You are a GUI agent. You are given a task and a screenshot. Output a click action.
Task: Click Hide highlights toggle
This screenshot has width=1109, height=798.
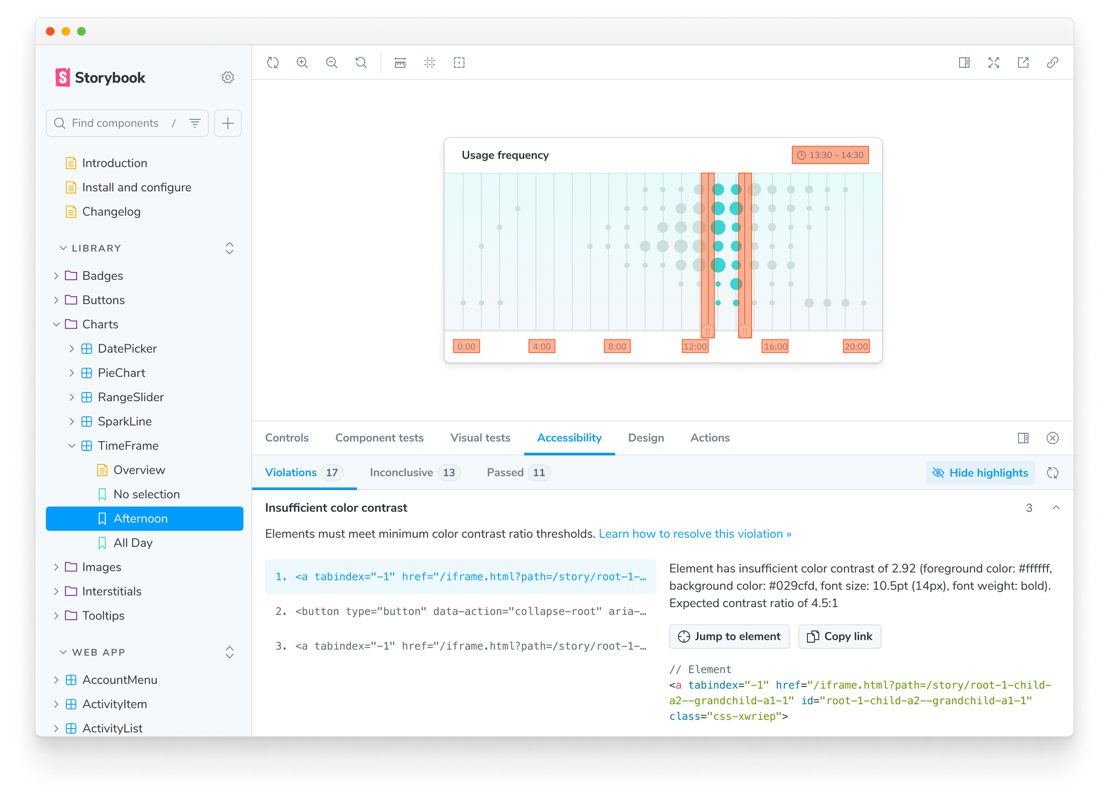tap(980, 473)
